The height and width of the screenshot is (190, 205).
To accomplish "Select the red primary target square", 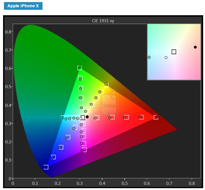I will [156, 117].
